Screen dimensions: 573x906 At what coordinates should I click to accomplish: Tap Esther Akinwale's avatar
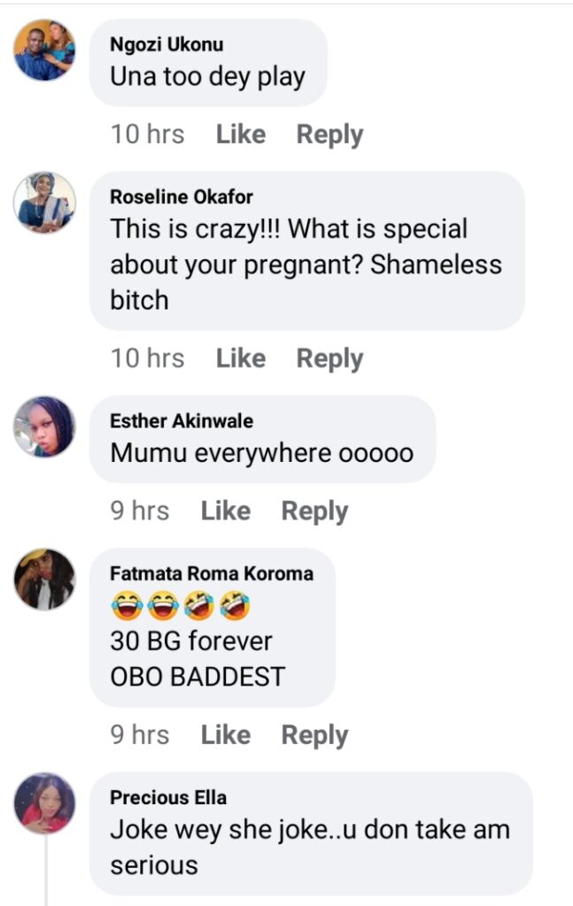tap(44, 426)
